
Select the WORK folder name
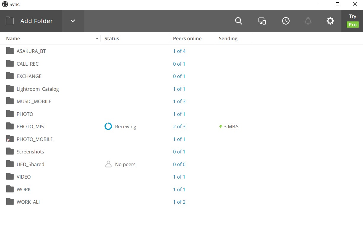click(24, 190)
